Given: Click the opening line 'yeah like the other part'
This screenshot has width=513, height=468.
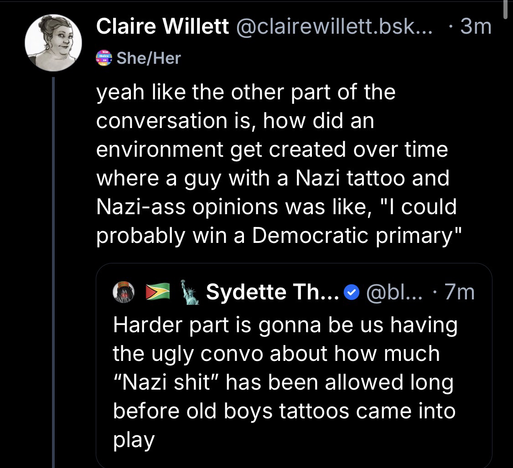Looking at the screenshot, I should [246, 93].
